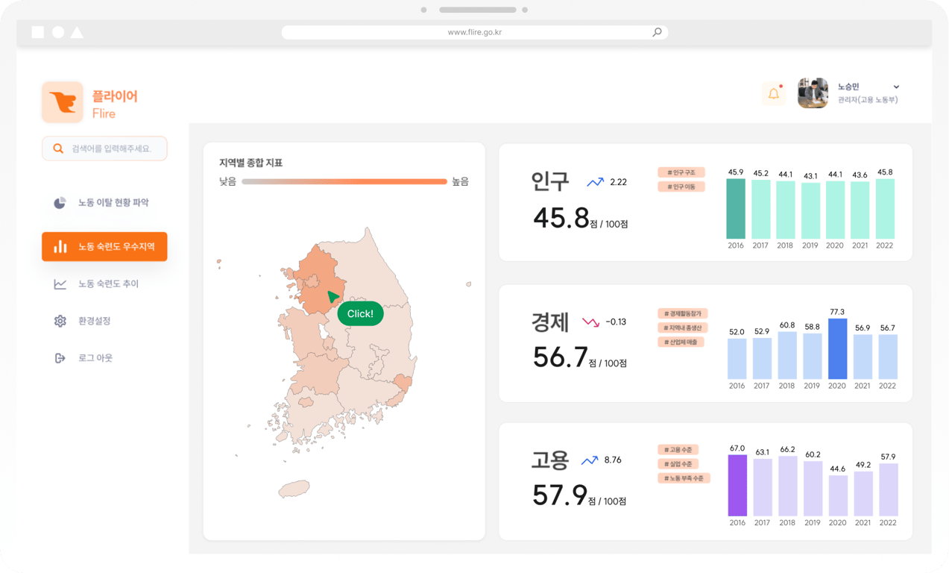Select the # 인구 구조 tag
The image size is (949, 573).
click(681, 172)
